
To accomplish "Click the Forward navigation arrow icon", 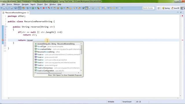I will 119,8.
